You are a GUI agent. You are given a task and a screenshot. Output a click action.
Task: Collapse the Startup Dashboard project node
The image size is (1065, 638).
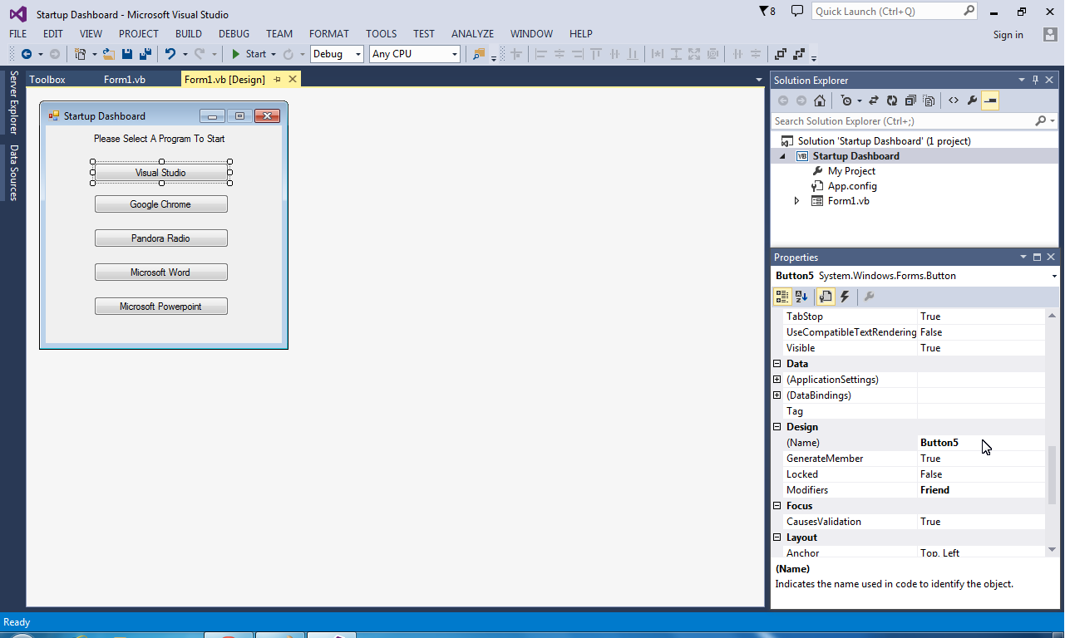click(781, 156)
